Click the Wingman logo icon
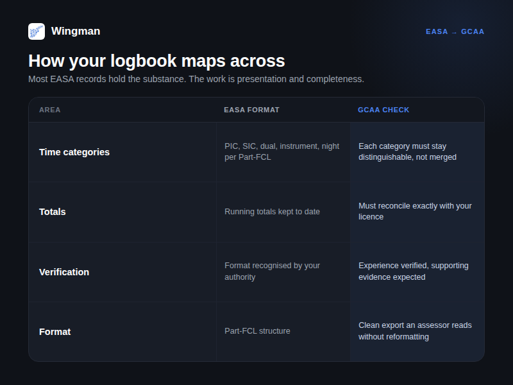Screen dimensions: 513x385 click(37, 31)
